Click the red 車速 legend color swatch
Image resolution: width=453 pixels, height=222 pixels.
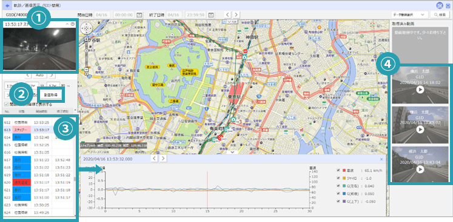click(344, 171)
